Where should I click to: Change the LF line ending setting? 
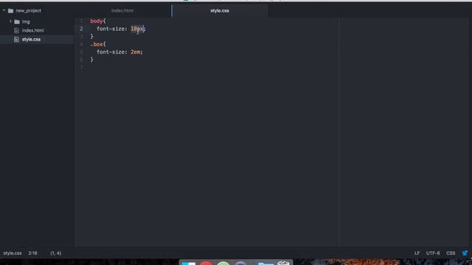click(x=417, y=253)
